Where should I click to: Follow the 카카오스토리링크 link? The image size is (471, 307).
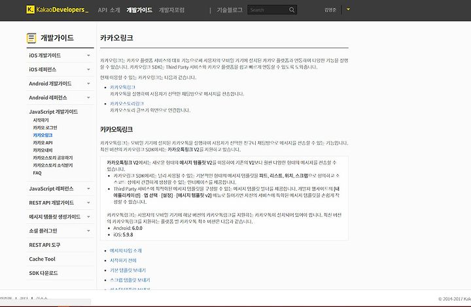(127, 104)
